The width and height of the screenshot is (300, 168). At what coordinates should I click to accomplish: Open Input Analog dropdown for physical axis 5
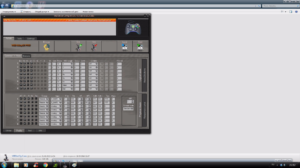tap(56, 113)
